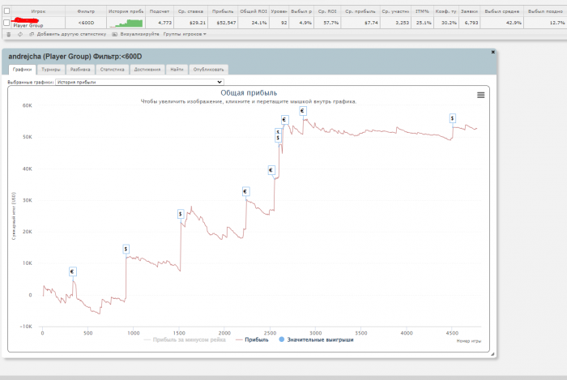Click the refresh icon under the table
This screenshot has height=380, width=567.
click(x=19, y=34)
